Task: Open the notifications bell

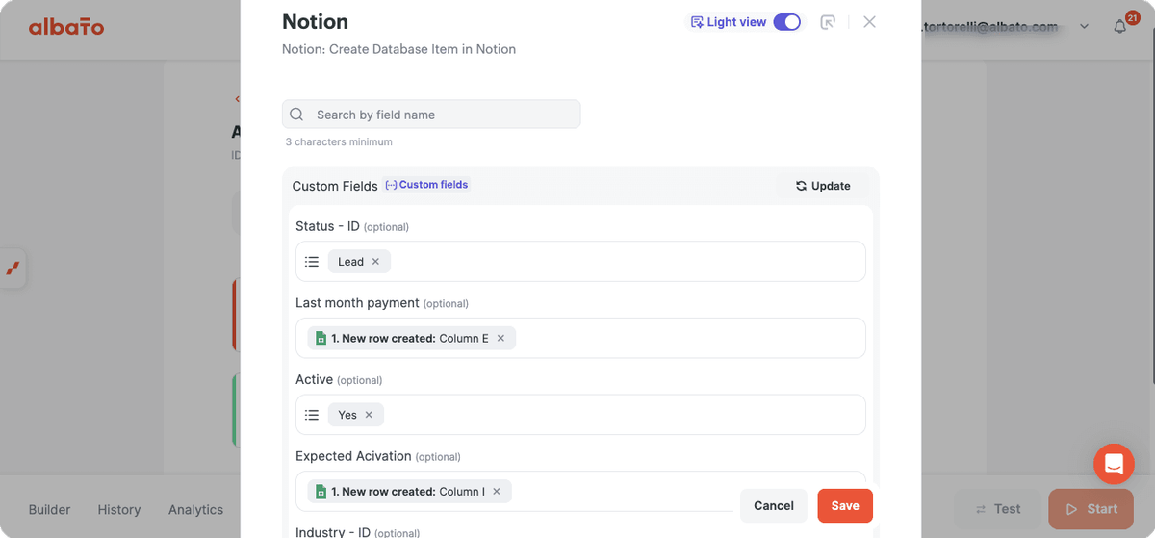Action: [1119, 26]
